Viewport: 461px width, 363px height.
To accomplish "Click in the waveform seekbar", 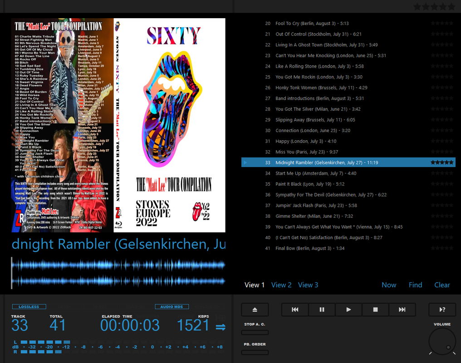I will [118, 273].
